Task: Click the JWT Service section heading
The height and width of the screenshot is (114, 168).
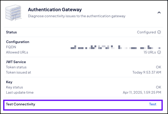Action: pos(16,62)
